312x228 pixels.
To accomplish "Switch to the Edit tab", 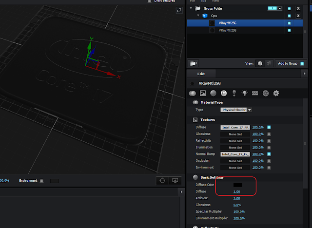I will [x=201, y=74].
